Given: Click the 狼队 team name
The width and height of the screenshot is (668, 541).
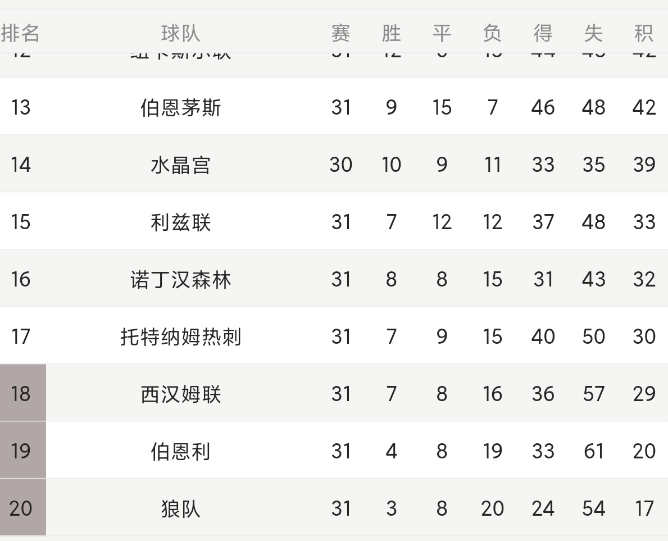Looking at the screenshot, I should [x=180, y=508].
